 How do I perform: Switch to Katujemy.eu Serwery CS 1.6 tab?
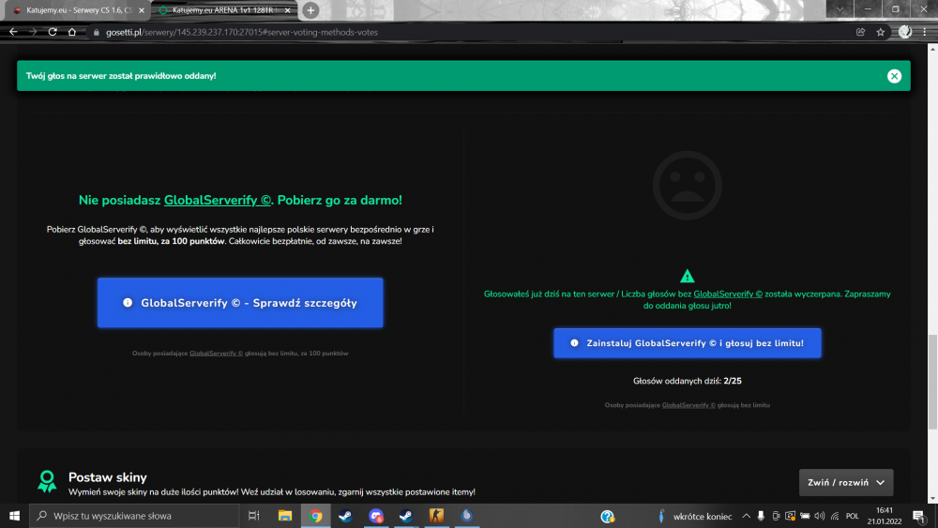78,10
